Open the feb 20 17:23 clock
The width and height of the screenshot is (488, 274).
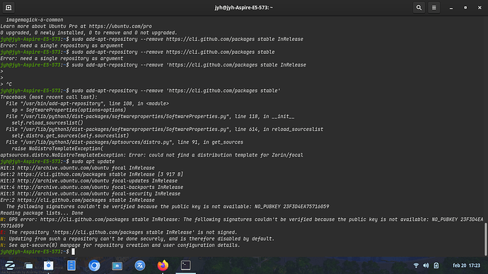coord(467,266)
